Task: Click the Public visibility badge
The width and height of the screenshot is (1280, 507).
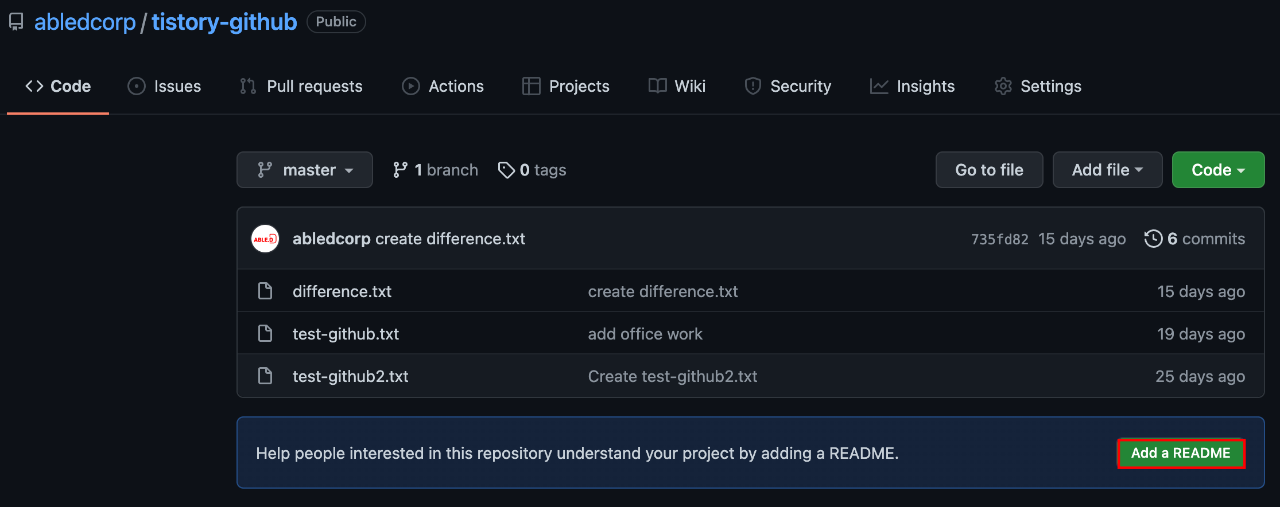Action: (x=336, y=22)
